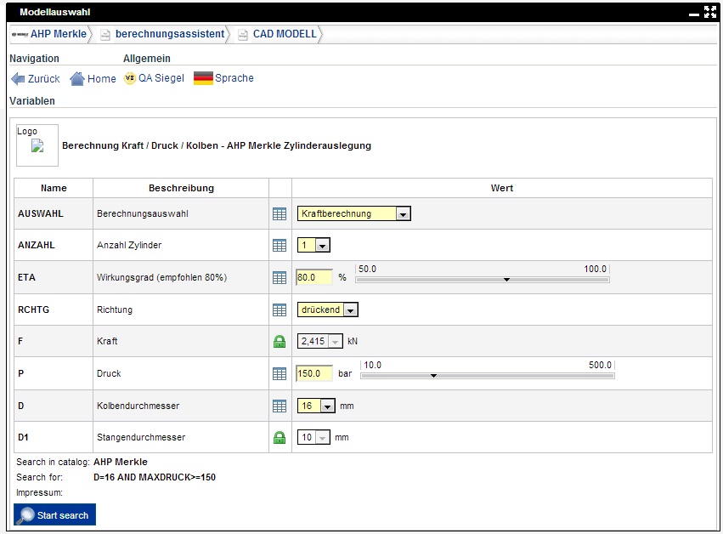723x534 pixels.
Task: Open the Kraft 2,415 kN dropdown
Action: (x=320, y=341)
